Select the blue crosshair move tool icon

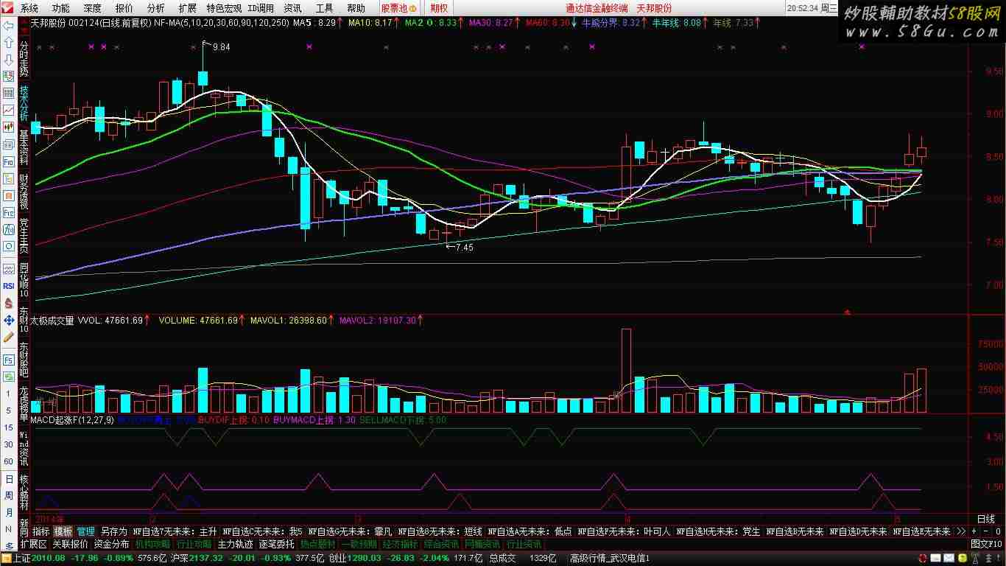pyautogui.click(x=8, y=320)
